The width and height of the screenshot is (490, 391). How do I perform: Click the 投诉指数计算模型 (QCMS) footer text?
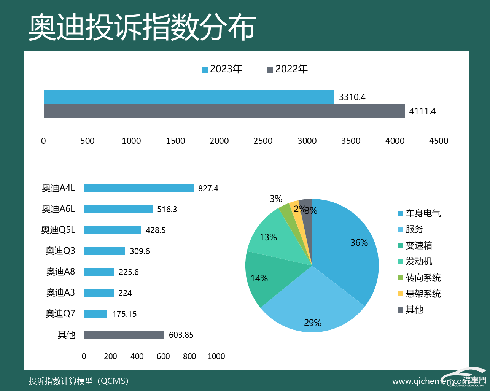[x=79, y=381]
